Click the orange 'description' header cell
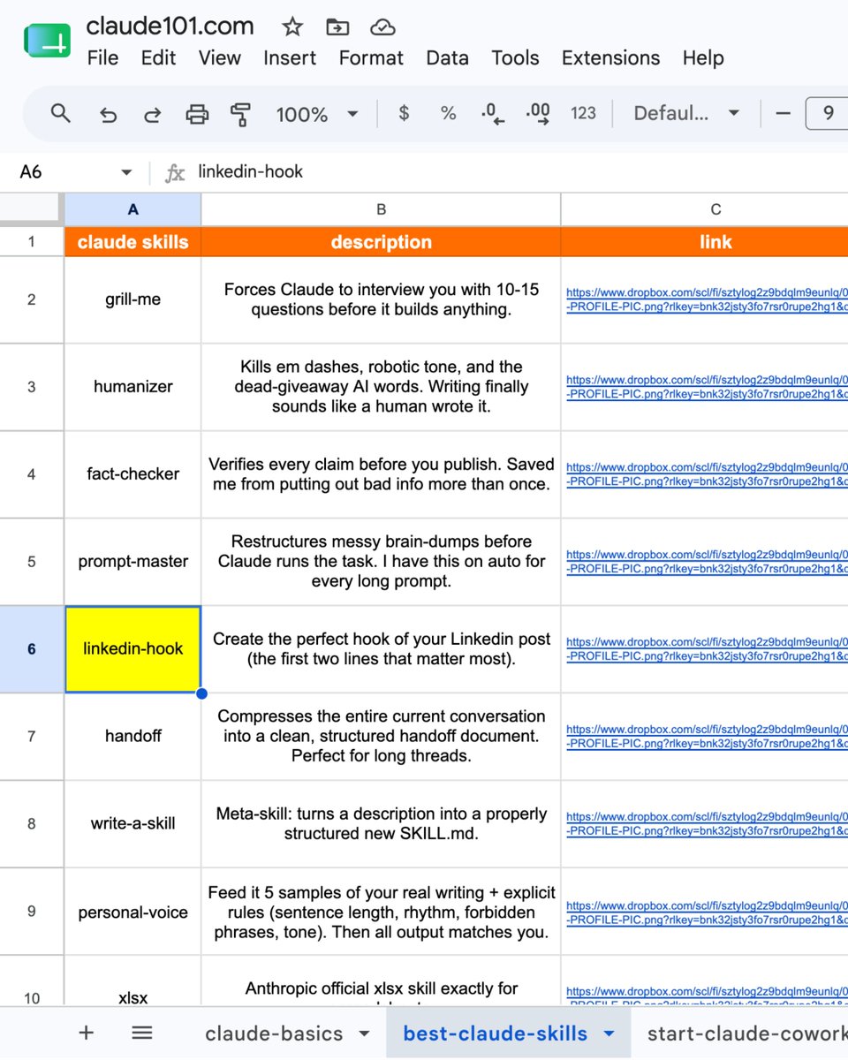The image size is (848, 1060). point(381,241)
